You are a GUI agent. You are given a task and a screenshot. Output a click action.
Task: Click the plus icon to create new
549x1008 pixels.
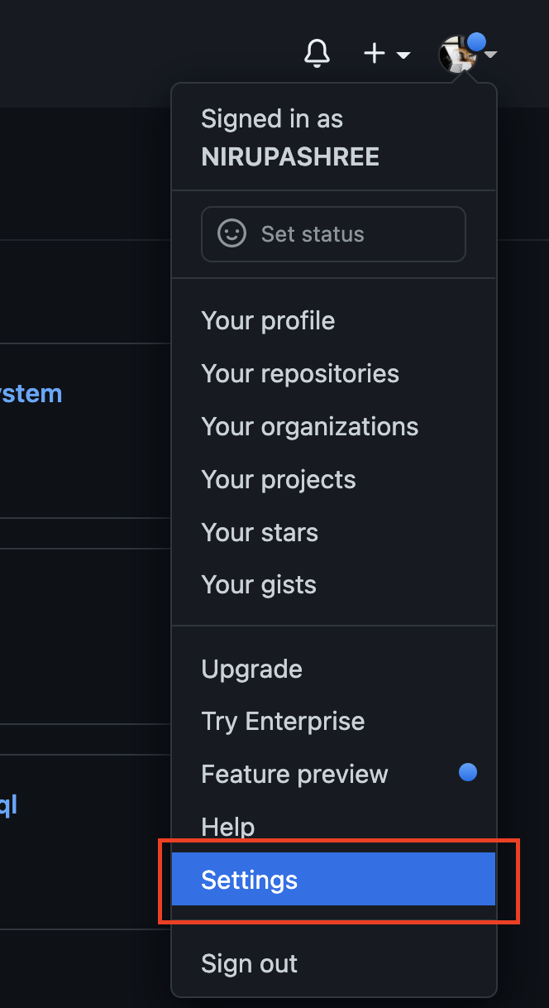374,53
